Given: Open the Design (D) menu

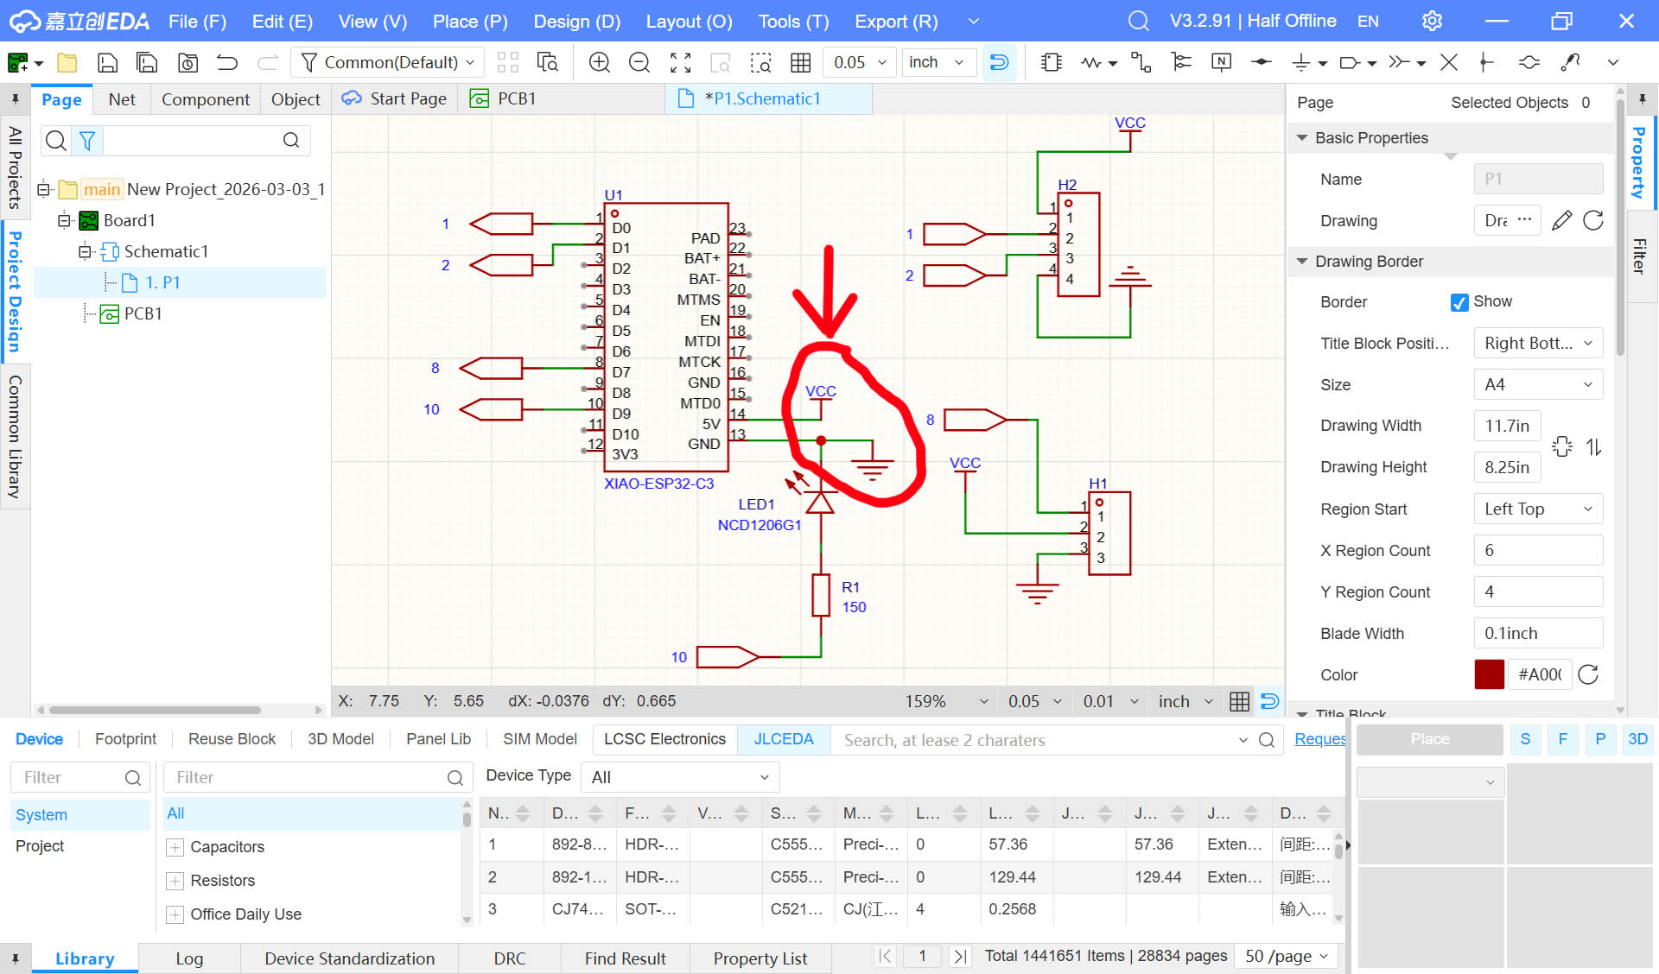Looking at the screenshot, I should [576, 21].
